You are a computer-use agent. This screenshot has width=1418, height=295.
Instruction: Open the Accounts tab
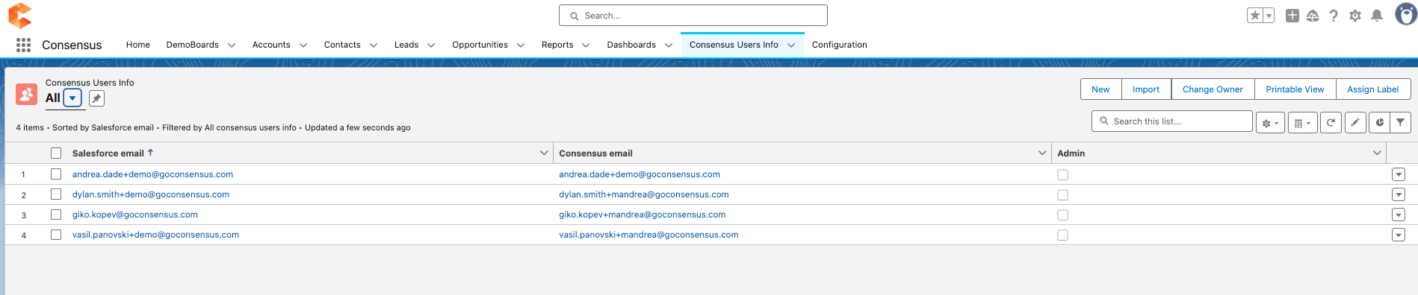[x=271, y=45]
